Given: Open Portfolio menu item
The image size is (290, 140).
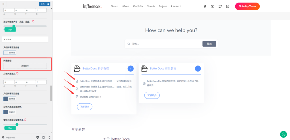Looking at the screenshot, I should (138, 6).
